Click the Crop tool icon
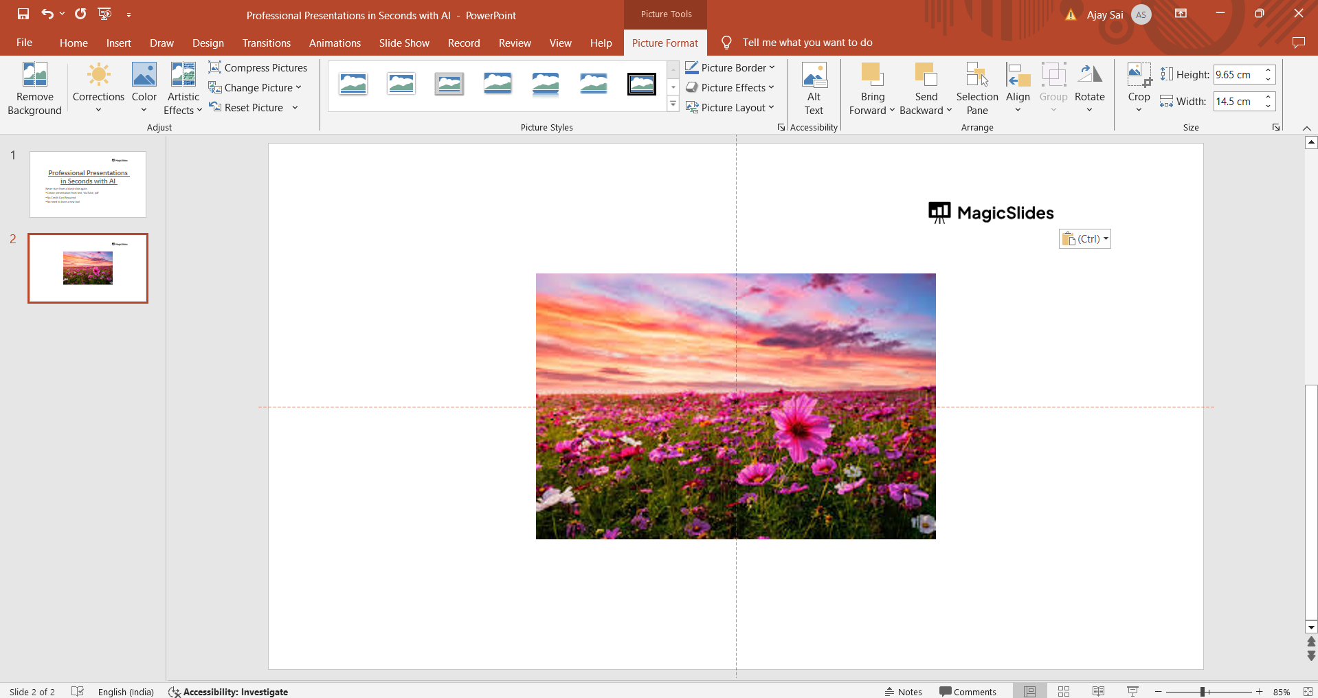Viewport: 1318px width, 698px height. (x=1139, y=74)
